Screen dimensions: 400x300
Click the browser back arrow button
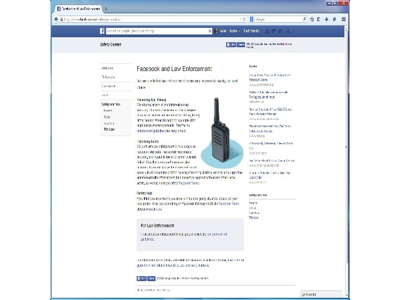coord(56,19)
